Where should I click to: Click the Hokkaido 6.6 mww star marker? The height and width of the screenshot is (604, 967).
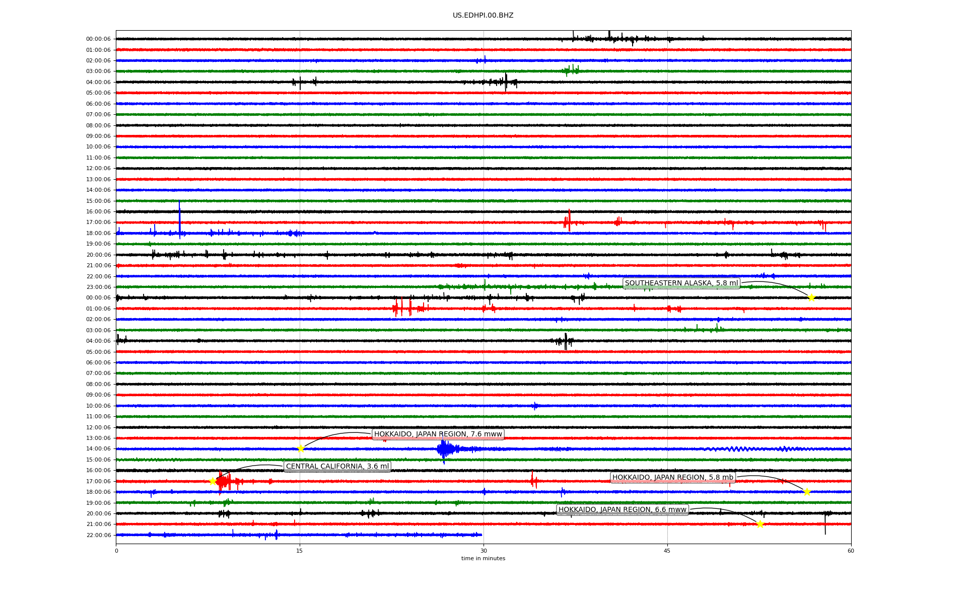coord(760,524)
